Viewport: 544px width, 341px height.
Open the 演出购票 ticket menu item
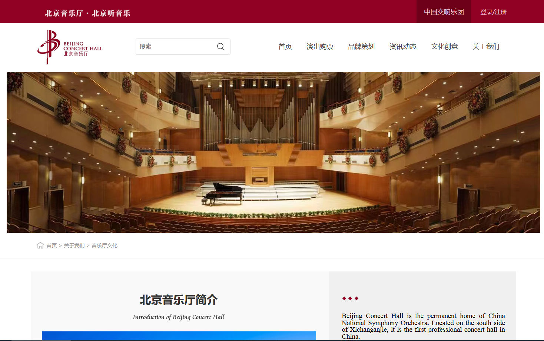pos(320,47)
